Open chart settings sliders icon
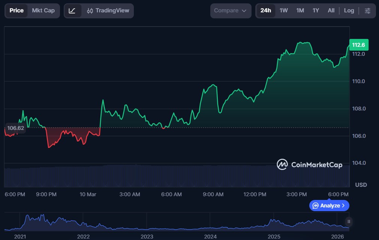 coord(367,11)
